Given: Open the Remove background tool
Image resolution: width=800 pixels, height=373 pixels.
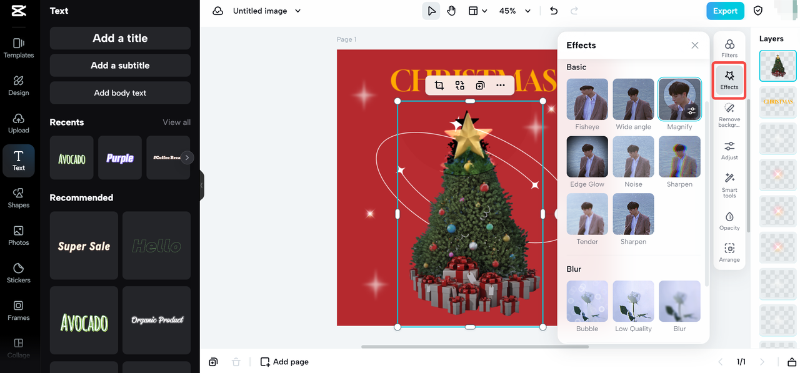Looking at the screenshot, I should tap(729, 116).
